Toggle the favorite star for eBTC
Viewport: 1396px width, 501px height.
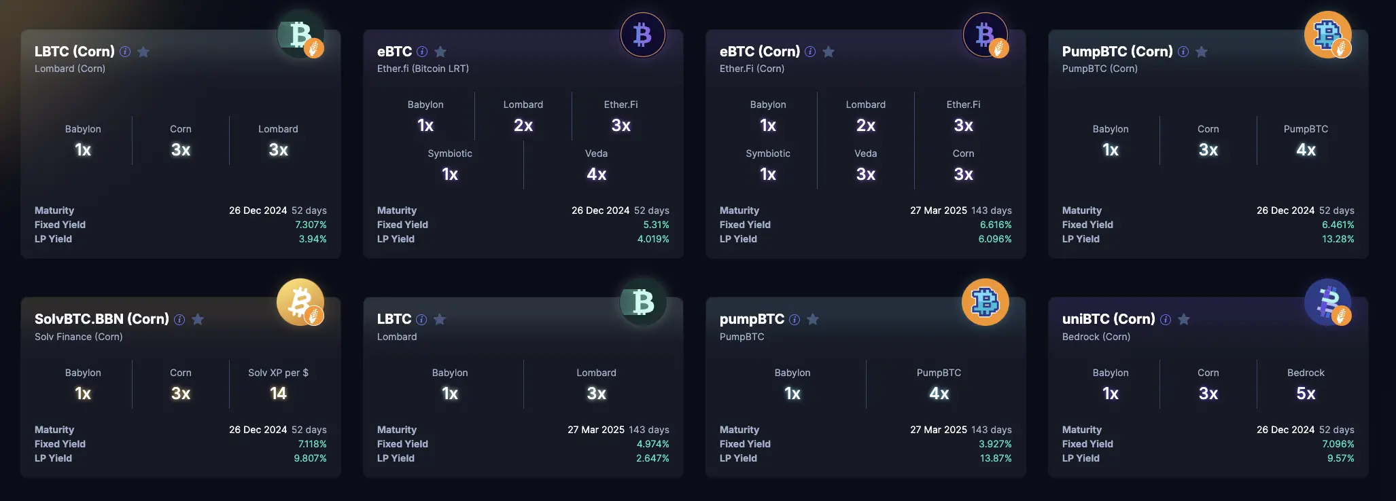tap(440, 52)
